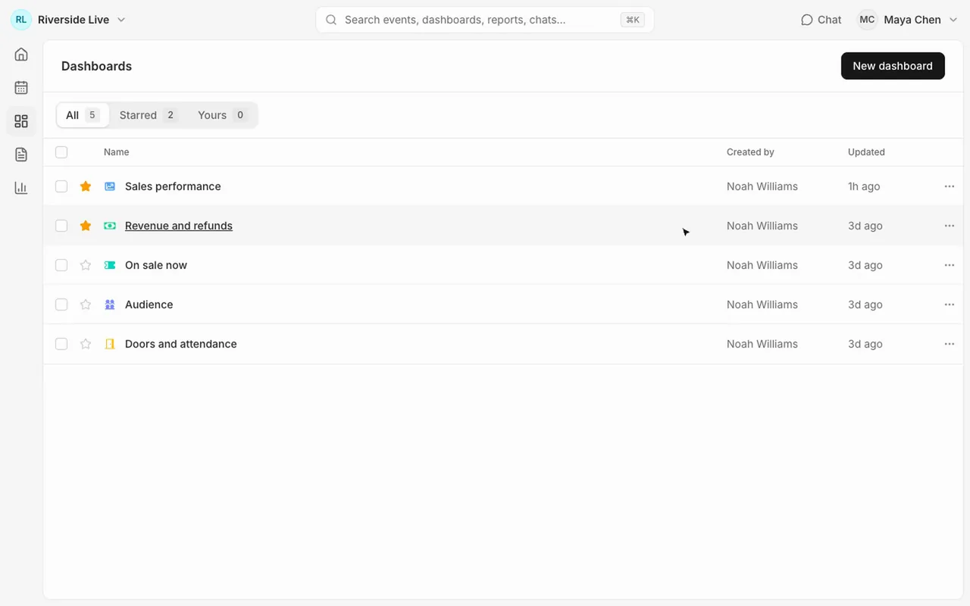Check the Sales performance row checkbox
This screenshot has width=970, height=606.
pyautogui.click(x=61, y=186)
